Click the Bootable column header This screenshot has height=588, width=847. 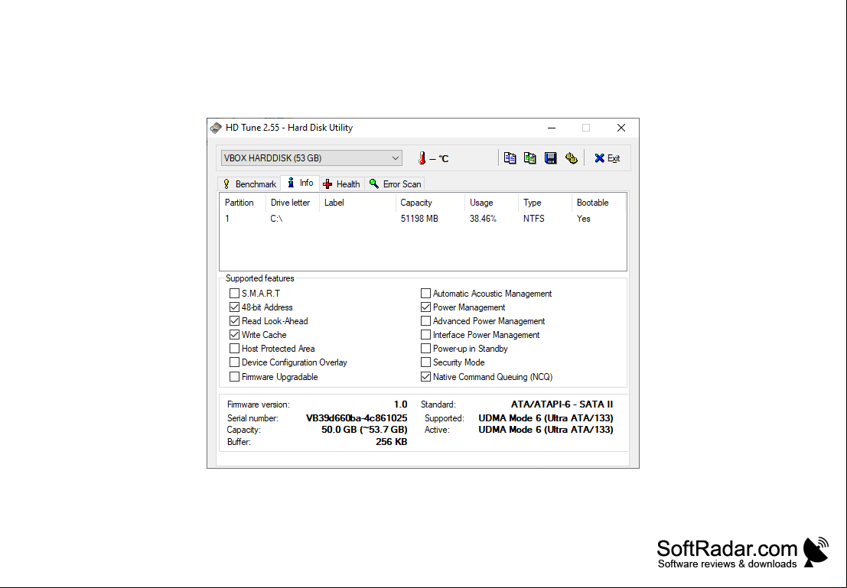click(598, 203)
